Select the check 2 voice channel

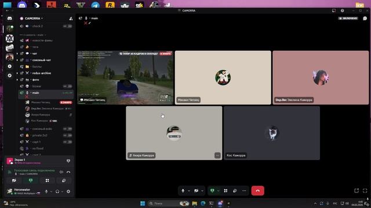click(x=46, y=26)
